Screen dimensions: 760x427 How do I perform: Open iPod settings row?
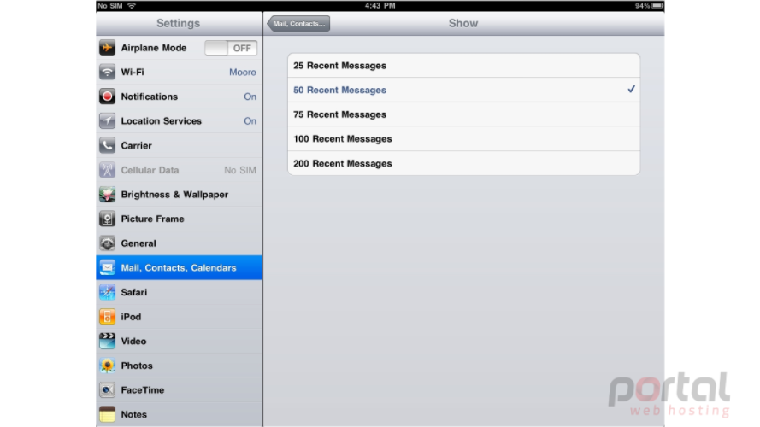180,317
